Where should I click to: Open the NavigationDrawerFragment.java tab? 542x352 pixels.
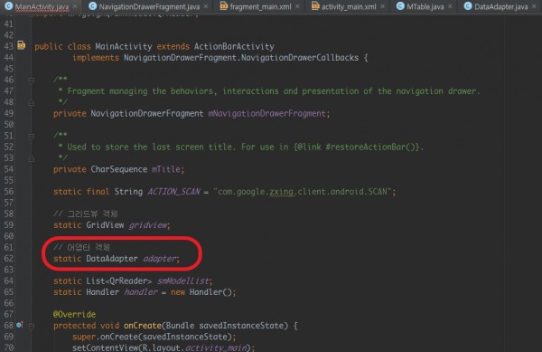point(149,6)
